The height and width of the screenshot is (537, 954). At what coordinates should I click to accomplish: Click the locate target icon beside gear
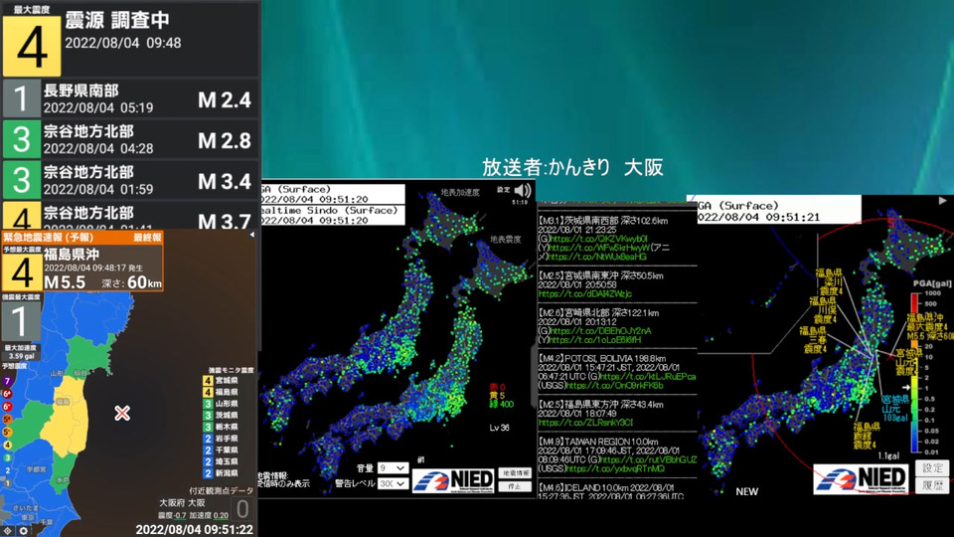pos(8,531)
